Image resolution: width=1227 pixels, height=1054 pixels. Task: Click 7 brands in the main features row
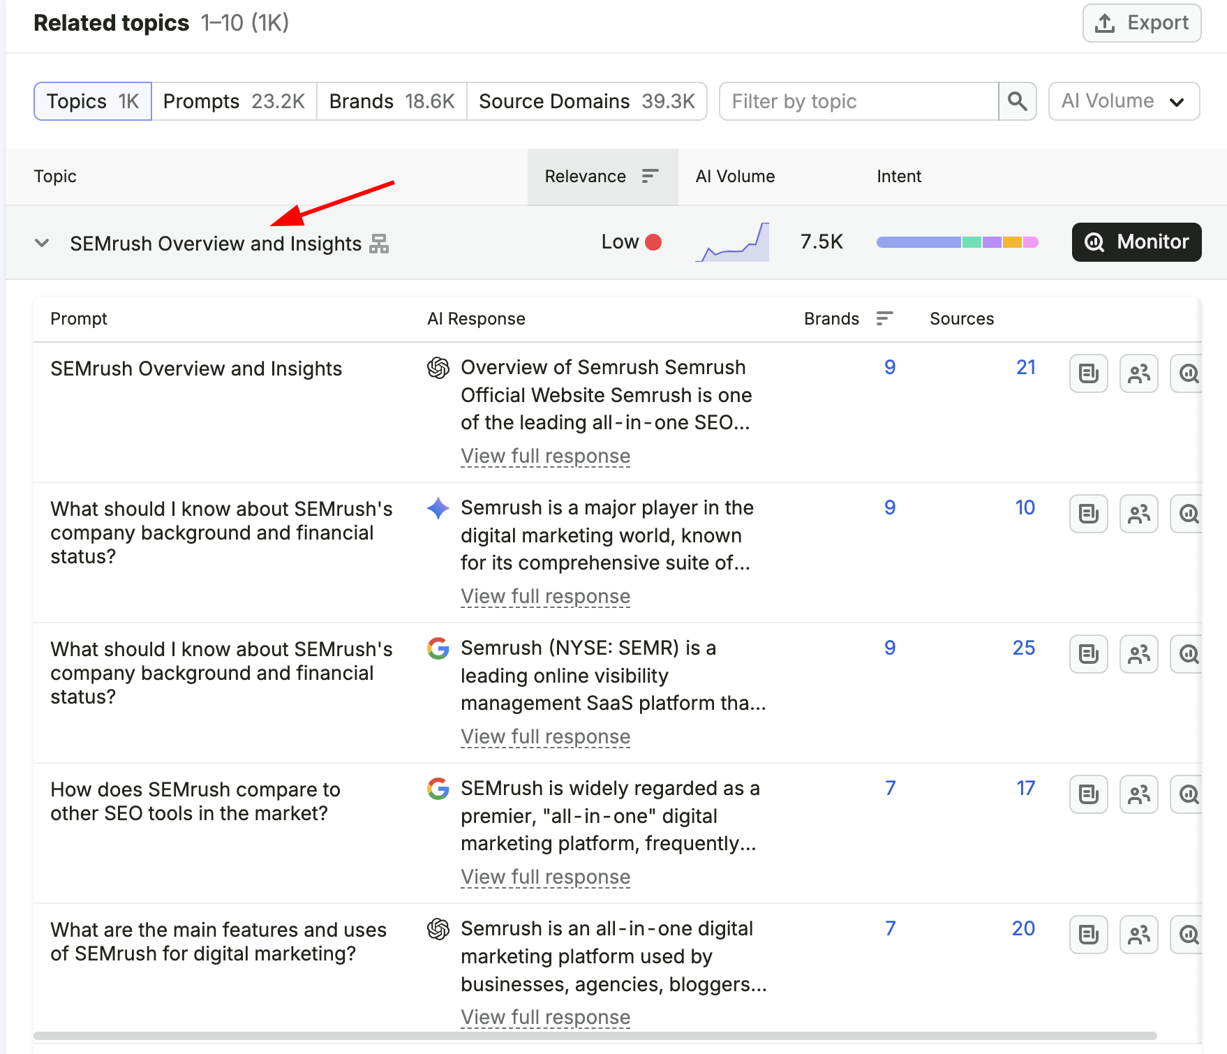tap(890, 928)
